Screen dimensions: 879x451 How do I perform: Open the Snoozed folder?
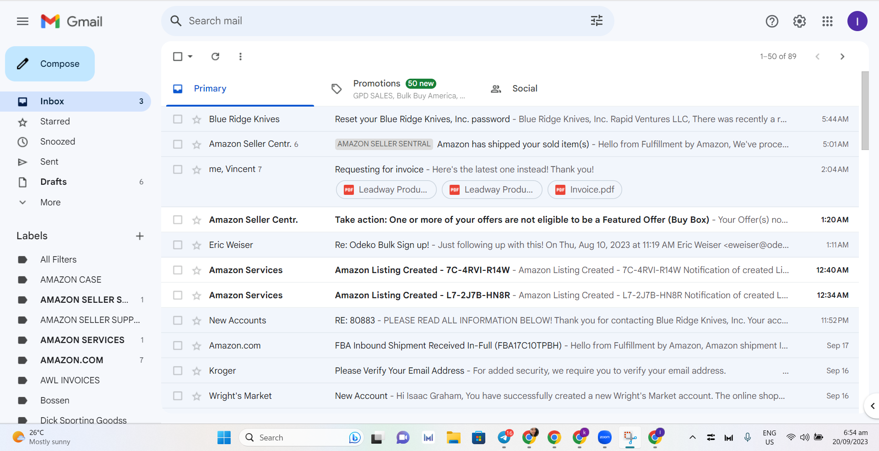(x=76, y=142)
